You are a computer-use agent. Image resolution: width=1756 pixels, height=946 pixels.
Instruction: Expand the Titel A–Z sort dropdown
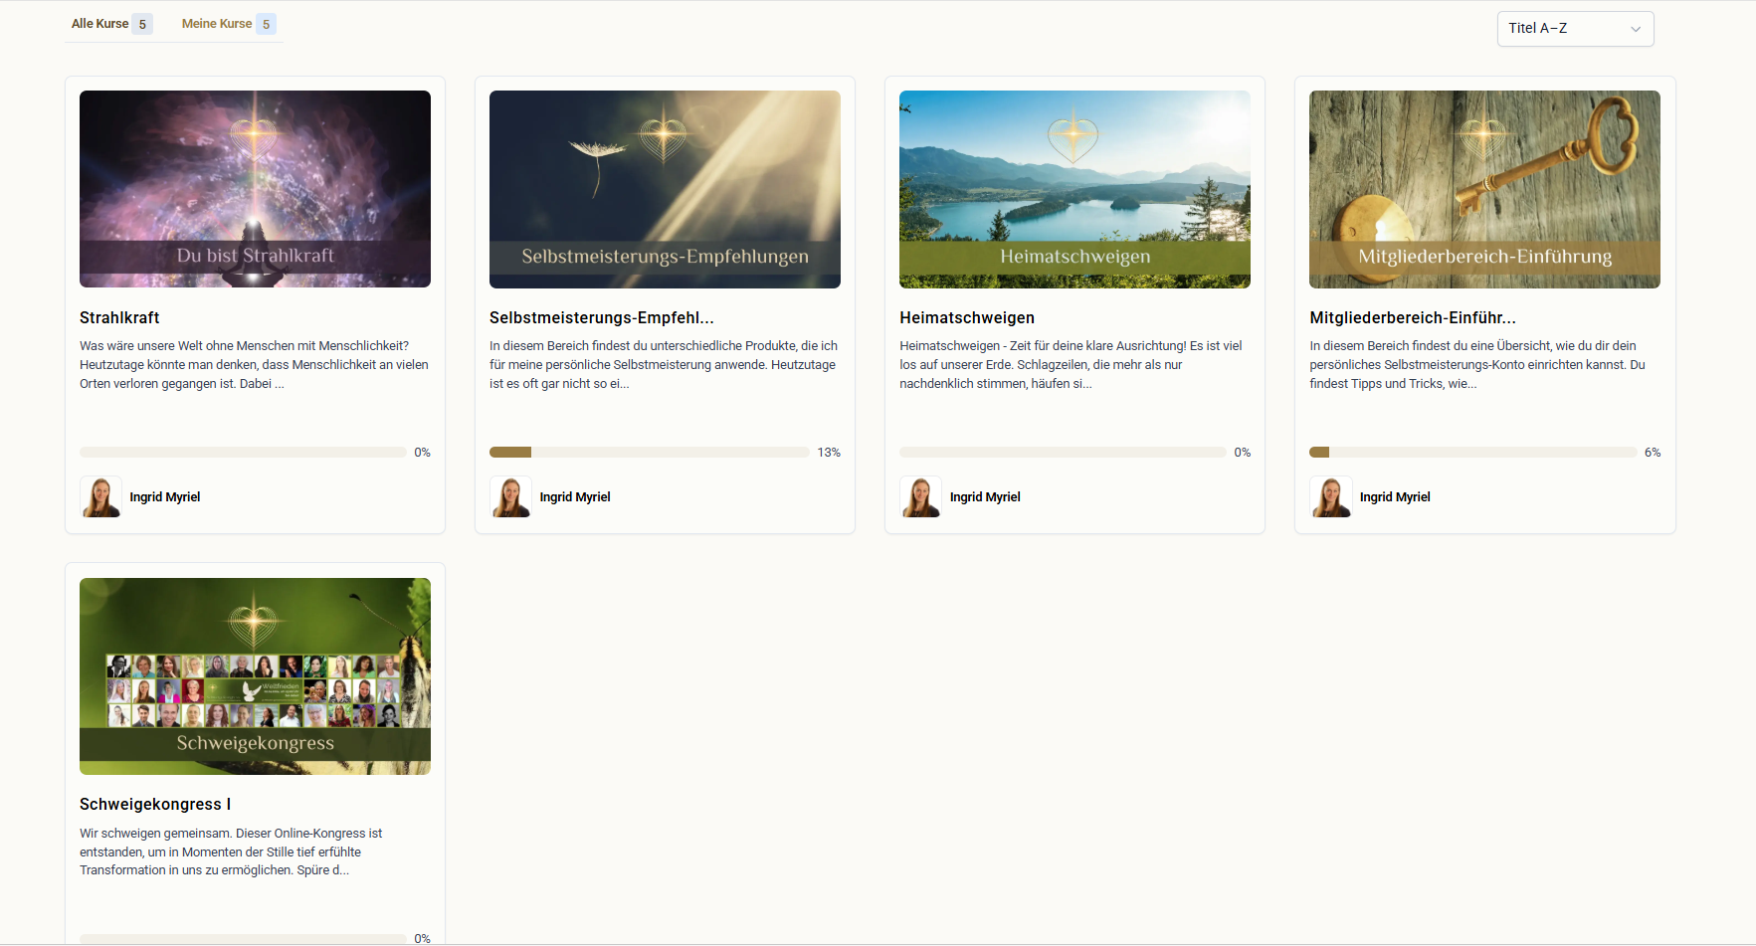[x=1564, y=29]
